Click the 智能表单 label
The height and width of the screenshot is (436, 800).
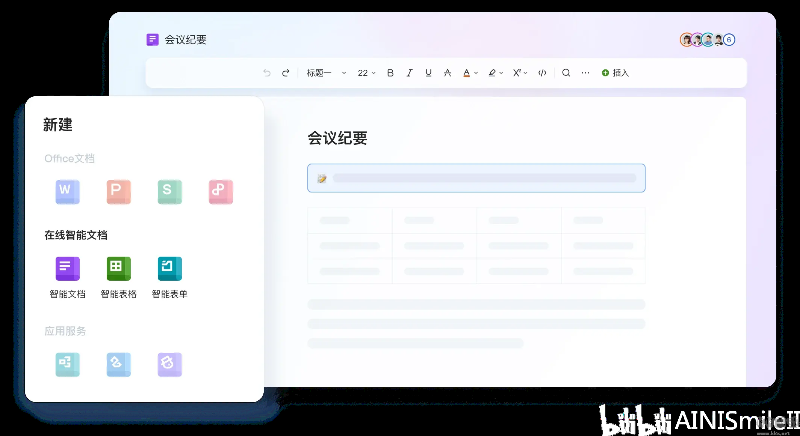[x=170, y=294]
